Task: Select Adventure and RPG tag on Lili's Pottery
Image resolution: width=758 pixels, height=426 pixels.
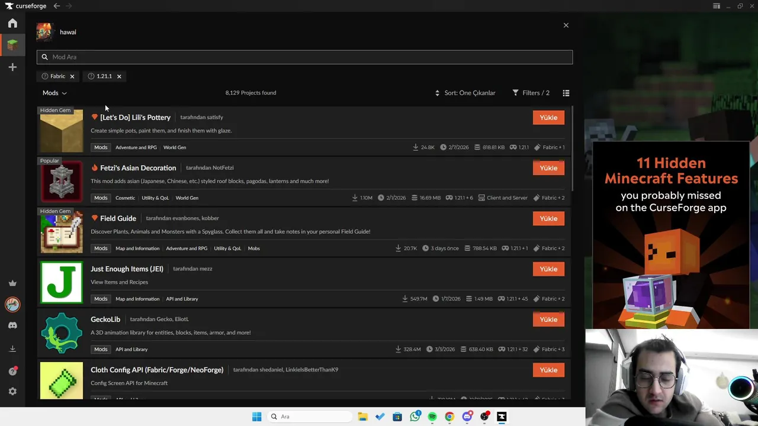Action: pyautogui.click(x=136, y=147)
